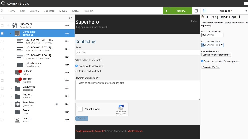
Task: Click the icon of the 12:07:28 response
Action: pos(20,49)
